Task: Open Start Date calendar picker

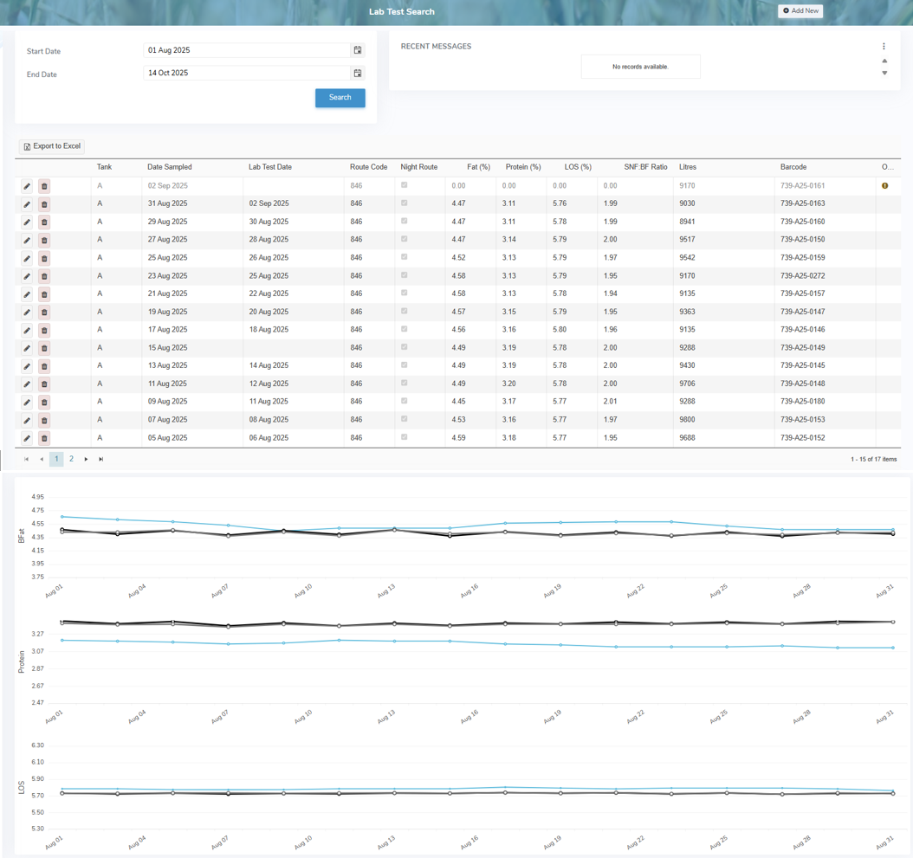Action: coord(358,50)
